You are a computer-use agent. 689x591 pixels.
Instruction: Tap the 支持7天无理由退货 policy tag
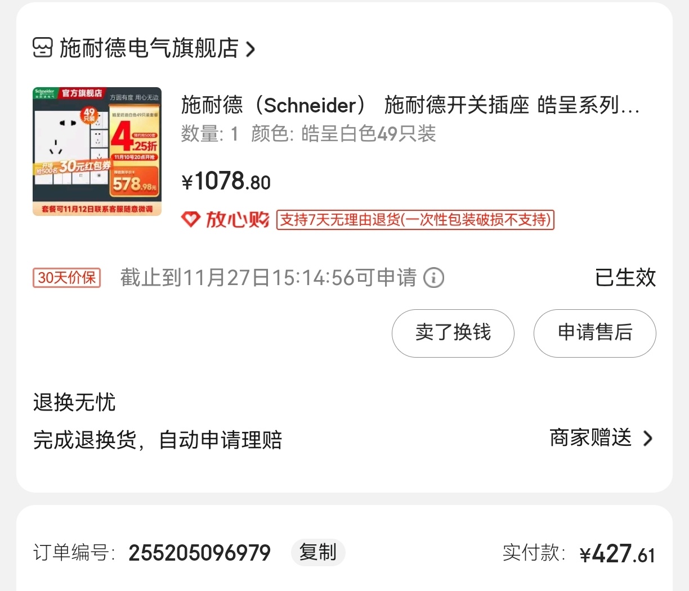(x=415, y=219)
